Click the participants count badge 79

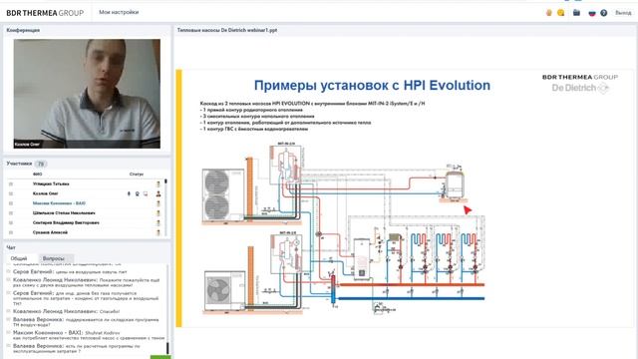click(41, 164)
